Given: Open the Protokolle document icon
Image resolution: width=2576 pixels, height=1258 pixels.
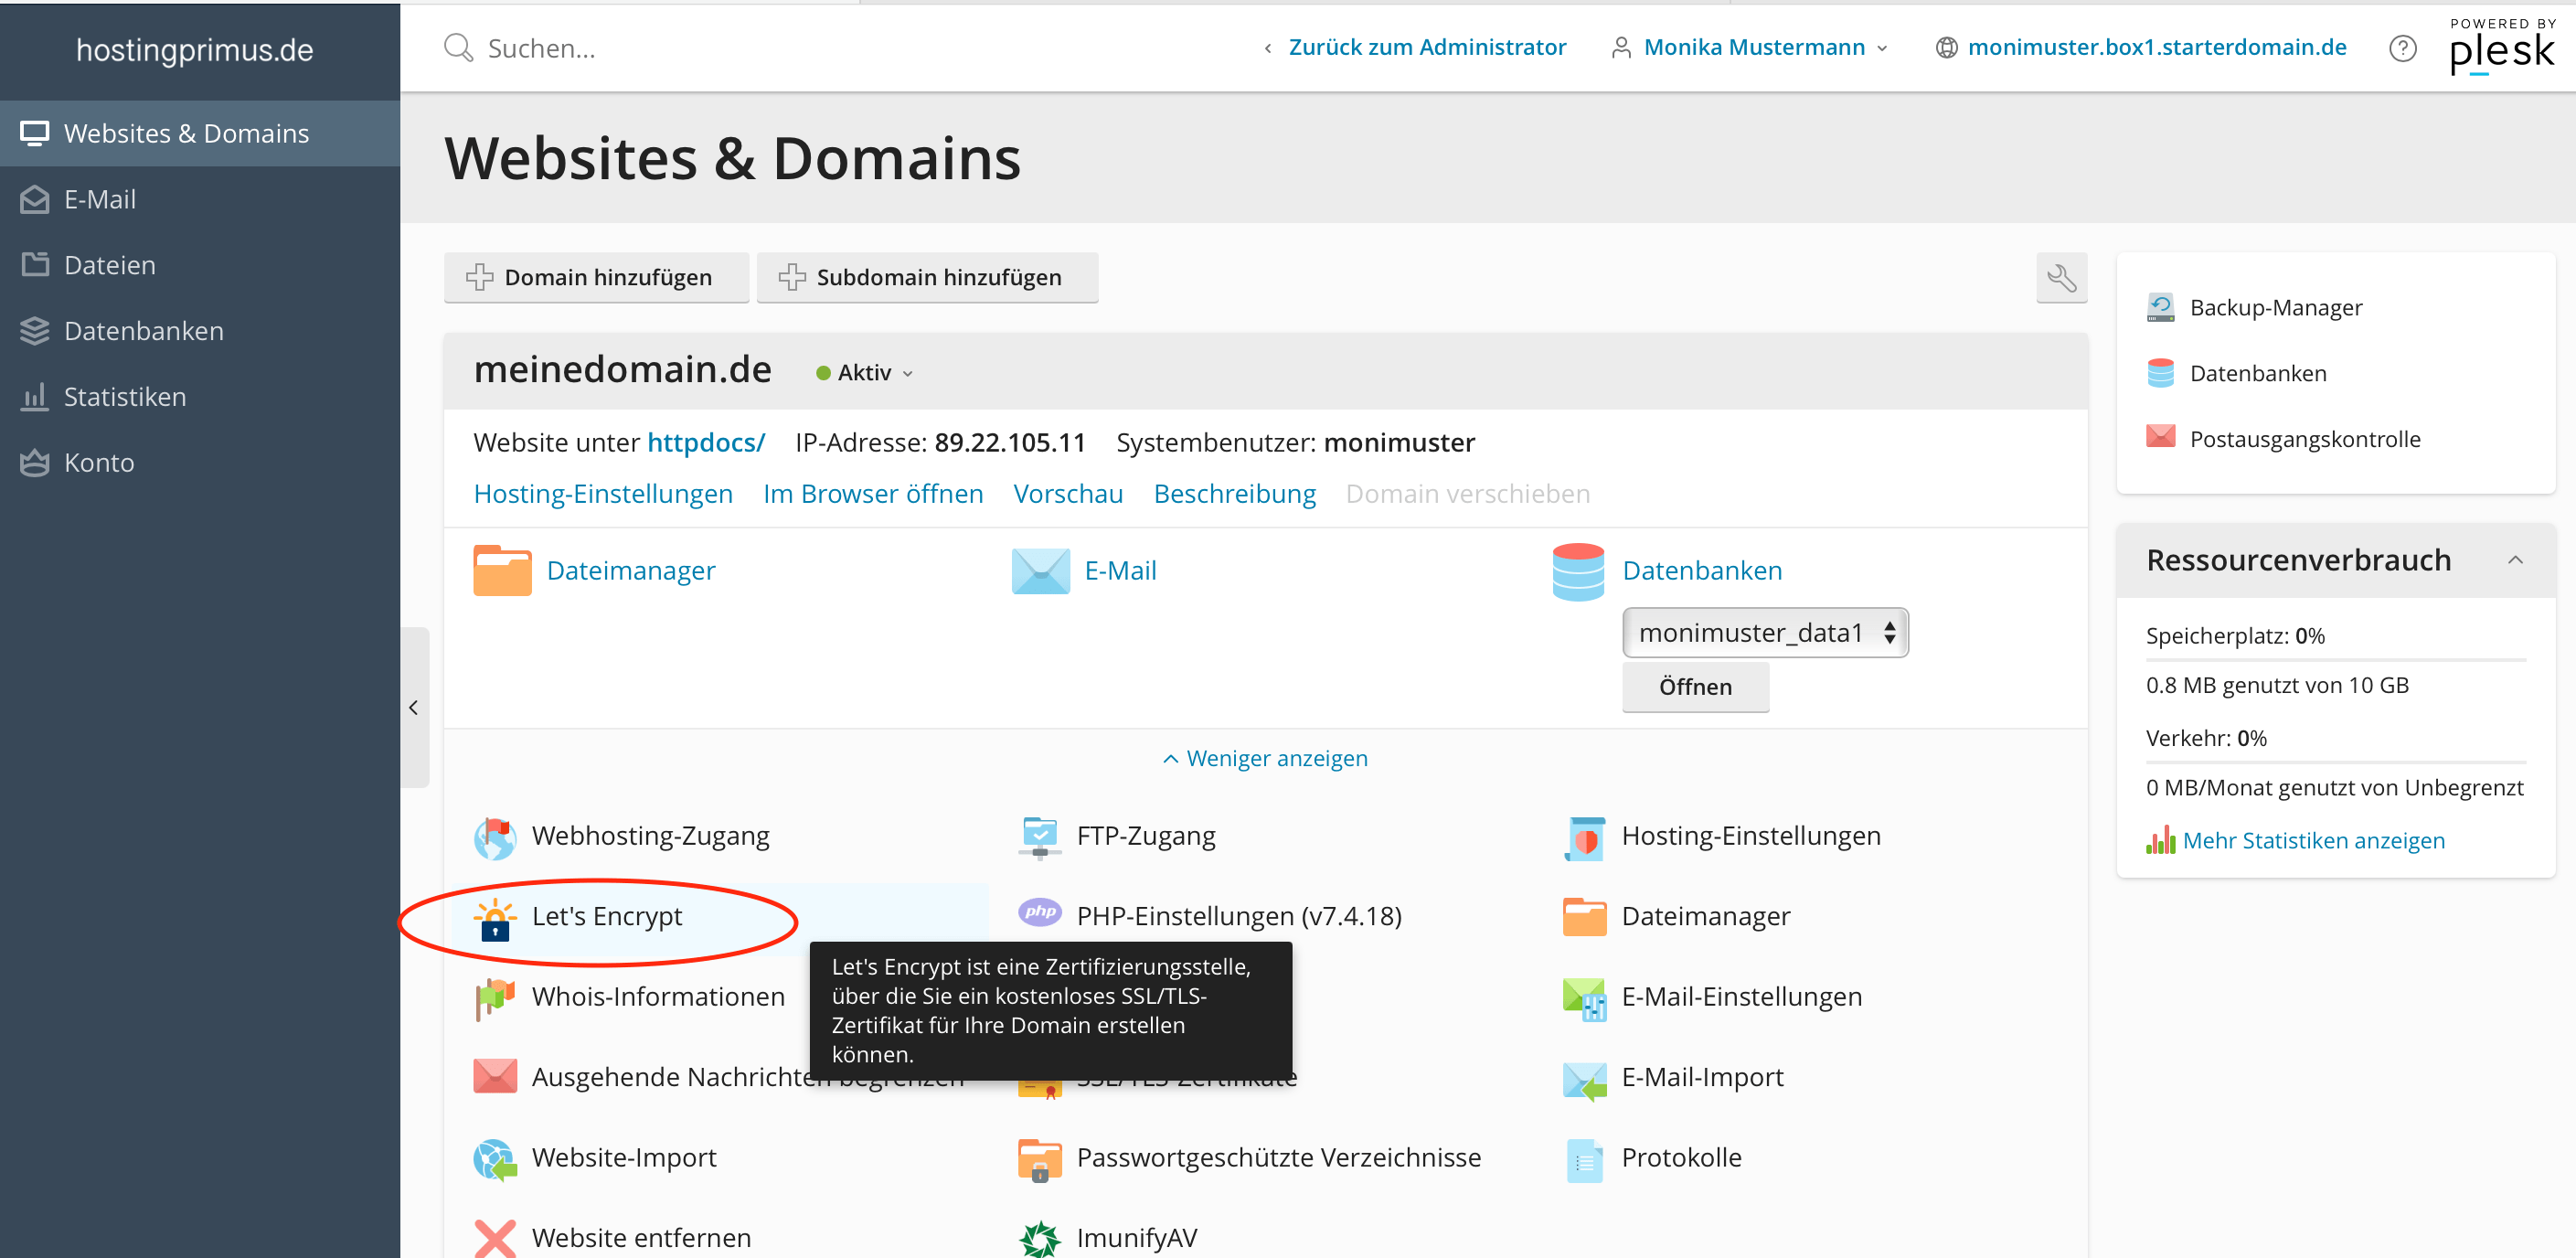Looking at the screenshot, I should pyautogui.click(x=1585, y=1159).
